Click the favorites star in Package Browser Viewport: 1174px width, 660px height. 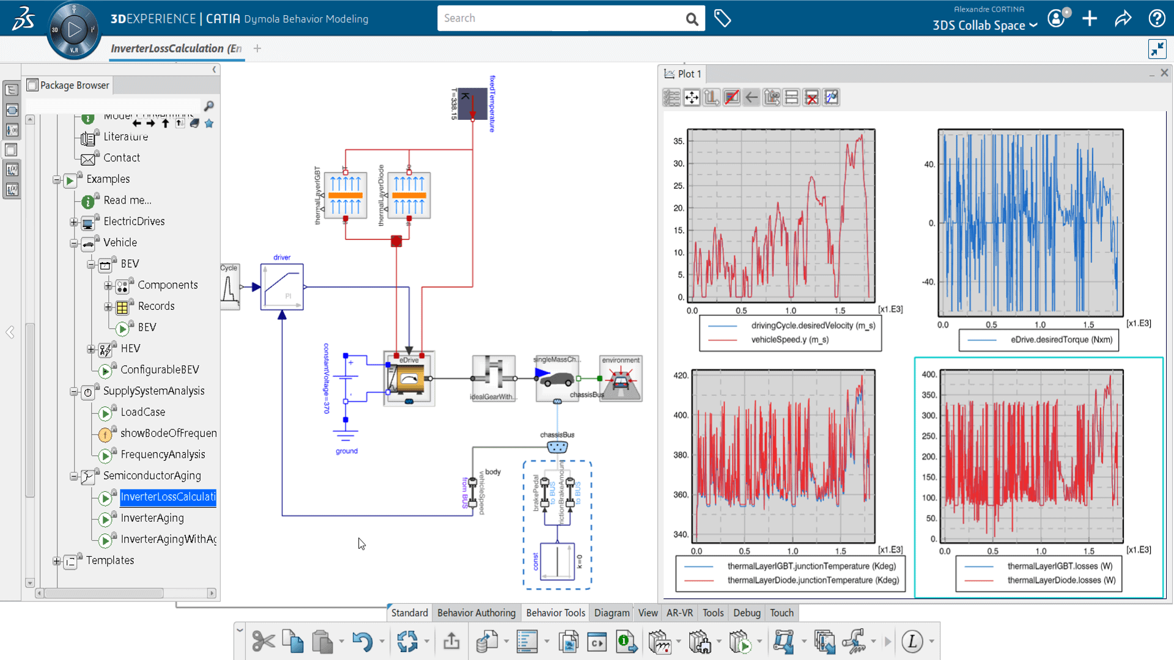click(x=209, y=123)
